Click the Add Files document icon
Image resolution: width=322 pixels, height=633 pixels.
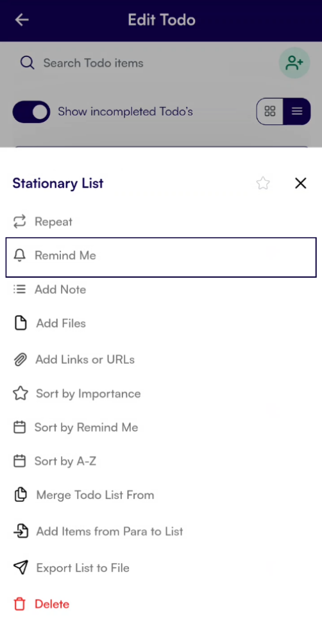click(x=20, y=323)
